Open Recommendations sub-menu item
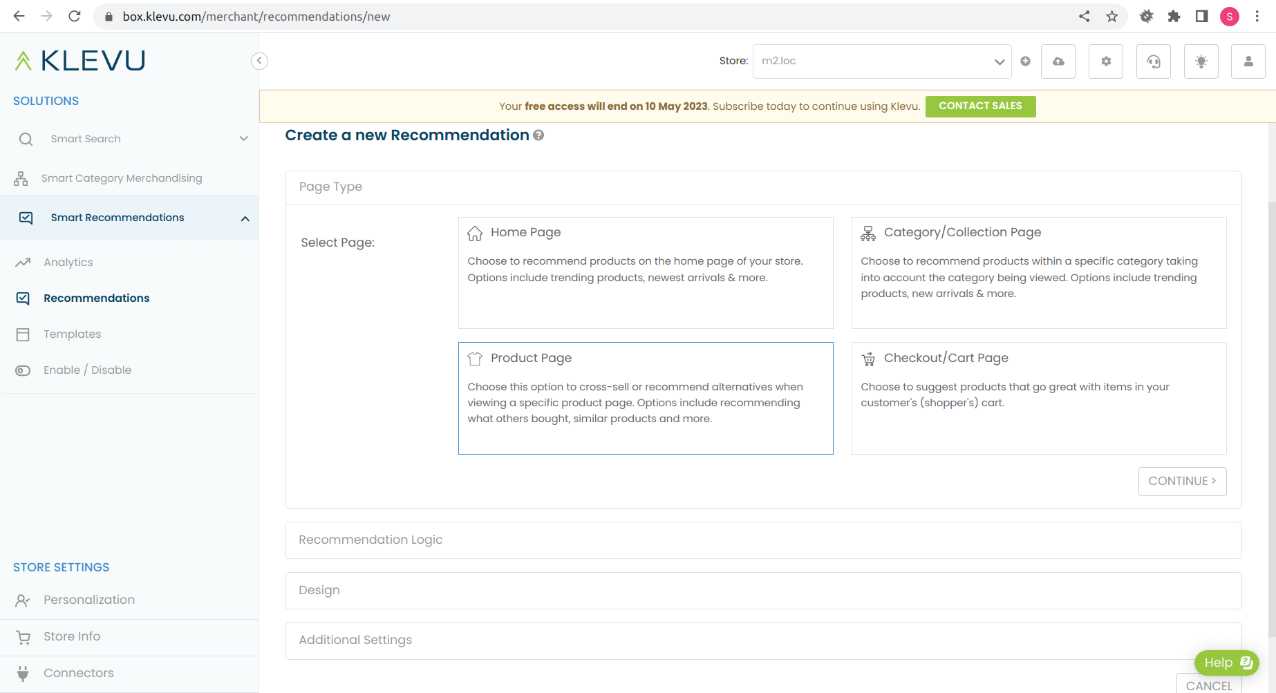The image size is (1276, 693). coord(96,298)
